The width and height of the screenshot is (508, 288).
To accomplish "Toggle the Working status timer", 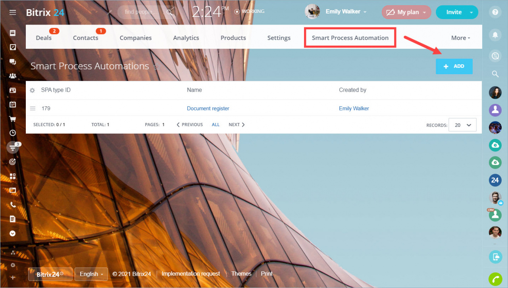I will click(x=250, y=12).
